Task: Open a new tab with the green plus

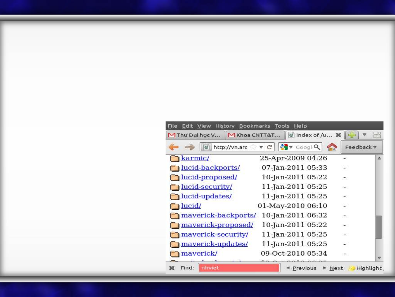Action: [352, 135]
